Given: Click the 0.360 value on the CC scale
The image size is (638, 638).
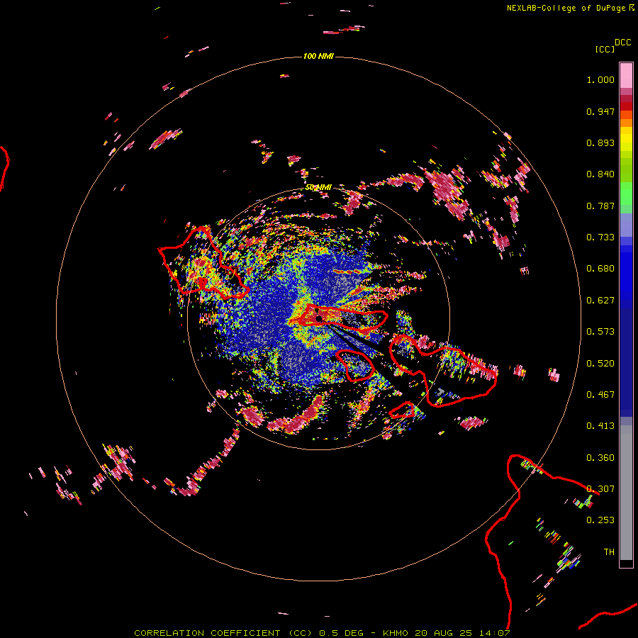Looking at the screenshot, I should point(600,458).
